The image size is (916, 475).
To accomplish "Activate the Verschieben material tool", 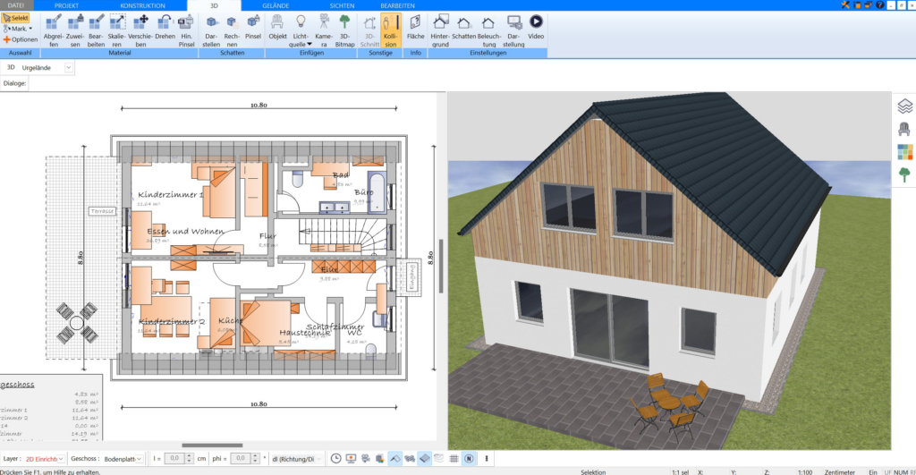I will pyautogui.click(x=140, y=31).
